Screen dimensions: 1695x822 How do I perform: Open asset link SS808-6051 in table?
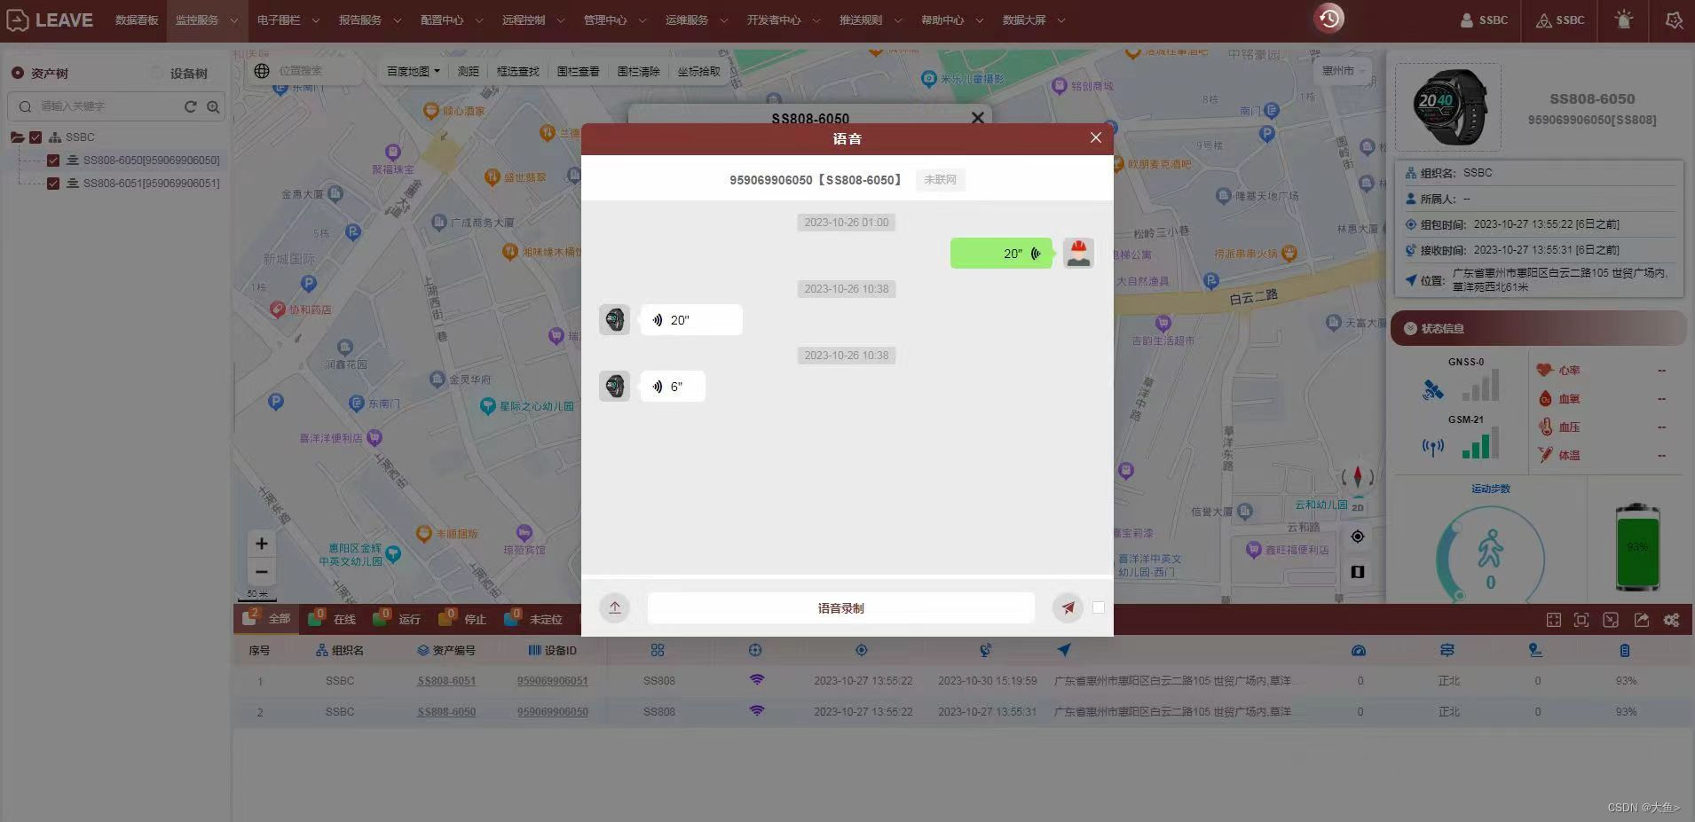(x=446, y=681)
